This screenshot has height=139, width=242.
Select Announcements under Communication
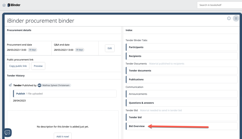(x=181, y=94)
